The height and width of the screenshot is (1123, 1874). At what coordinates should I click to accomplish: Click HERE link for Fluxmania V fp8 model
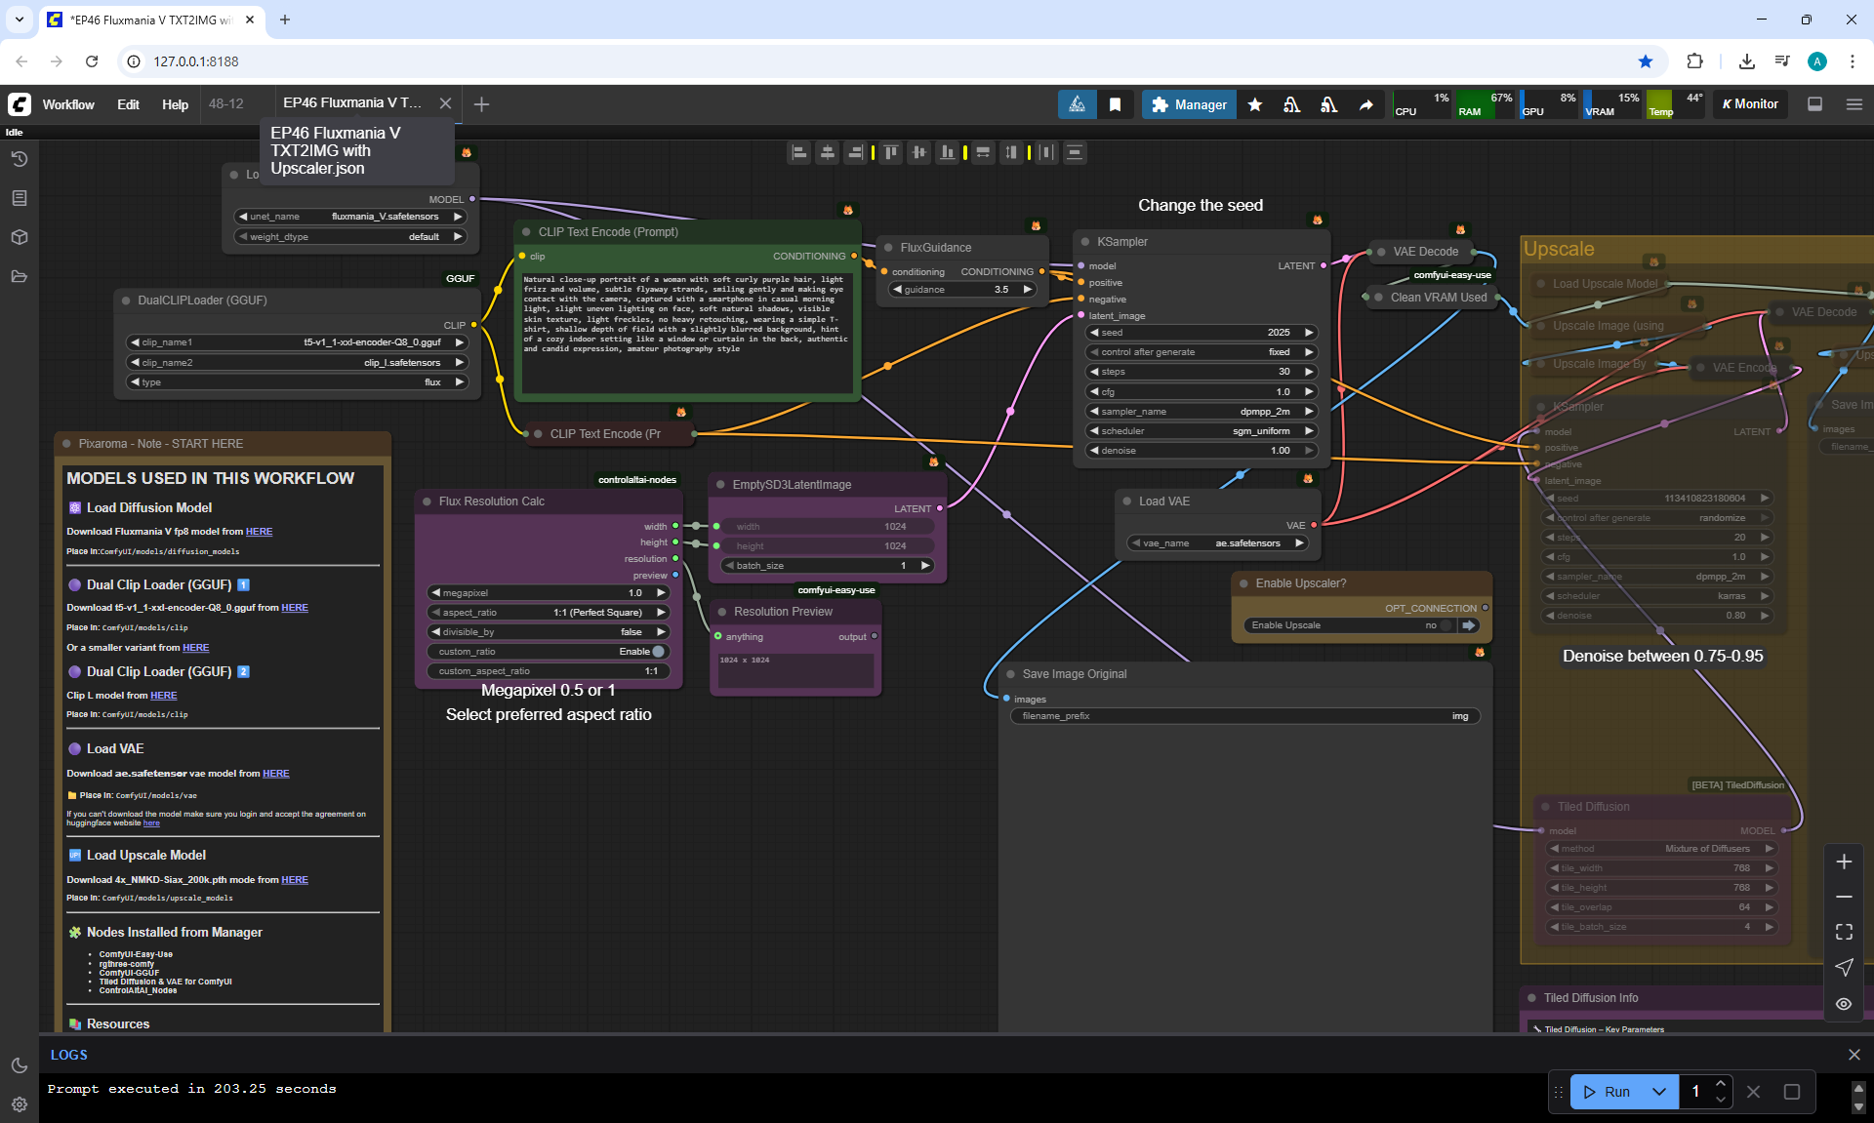coord(259,532)
